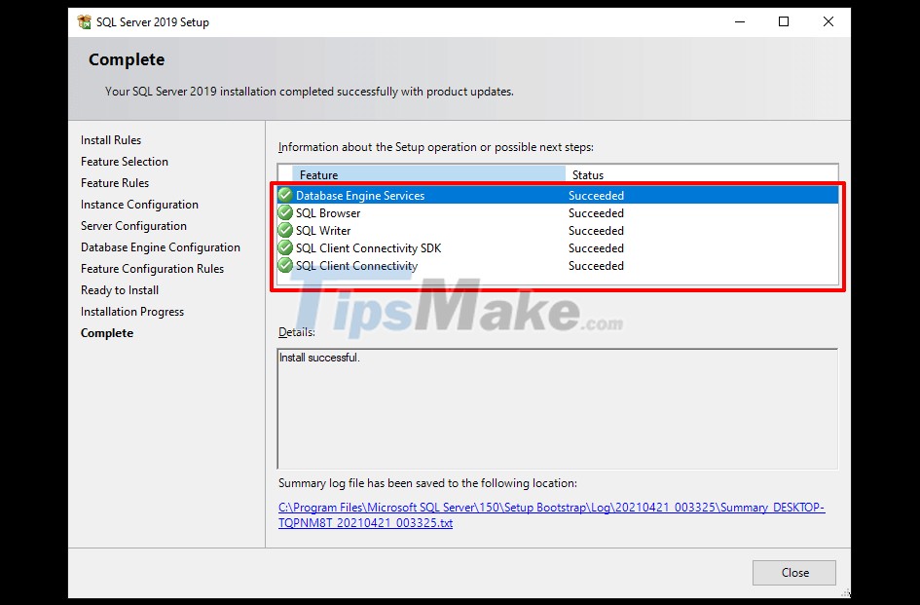The image size is (920, 605).
Task: Click the success icon beside SQL Writer
Action: coord(284,231)
